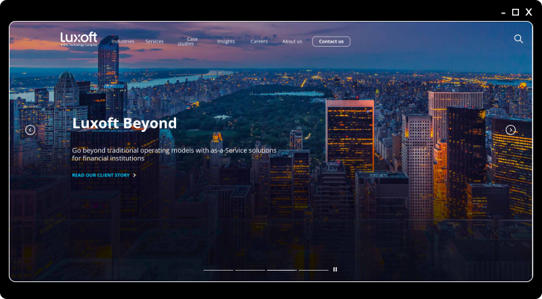The height and width of the screenshot is (299, 542).
Task: Expand the Services menu
Action: click(x=154, y=41)
